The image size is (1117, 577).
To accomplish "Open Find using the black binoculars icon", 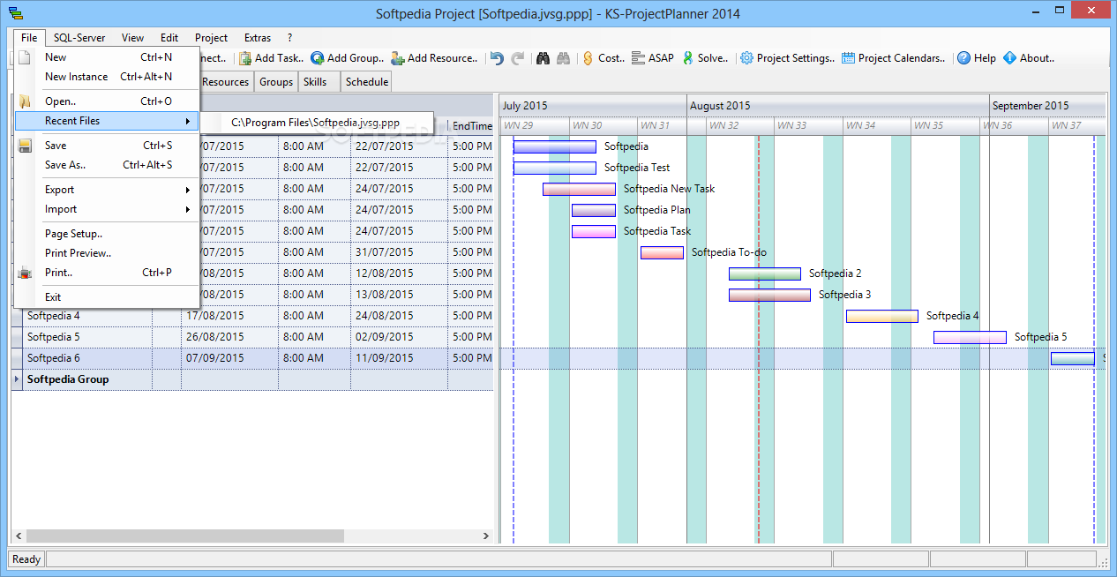I will tap(543, 58).
